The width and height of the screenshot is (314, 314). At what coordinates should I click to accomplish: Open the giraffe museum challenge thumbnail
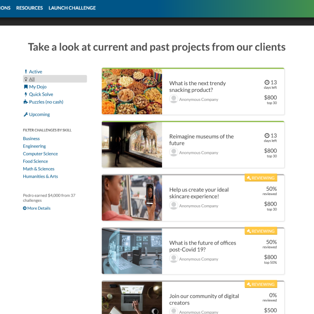(x=132, y=144)
